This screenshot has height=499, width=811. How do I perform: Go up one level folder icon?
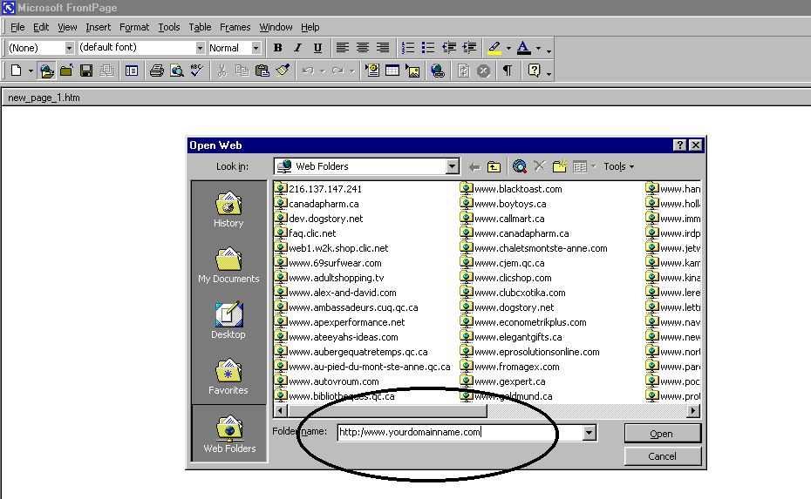494,167
